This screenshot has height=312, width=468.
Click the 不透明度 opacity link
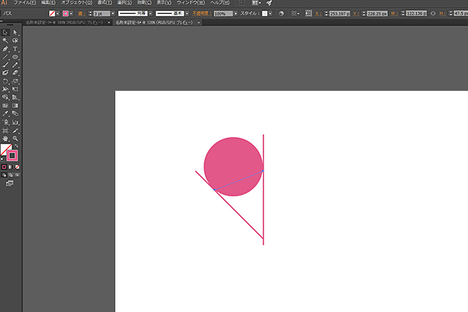pyautogui.click(x=201, y=14)
